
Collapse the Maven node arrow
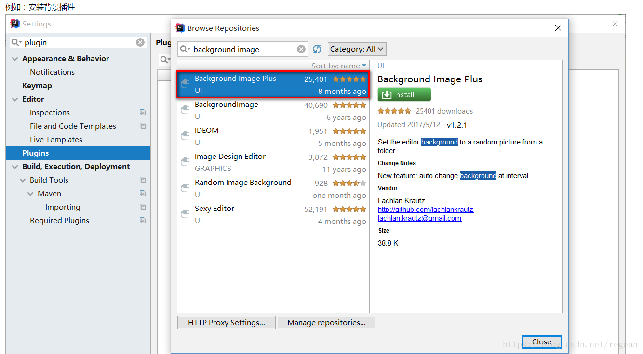pyautogui.click(x=31, y=194)
